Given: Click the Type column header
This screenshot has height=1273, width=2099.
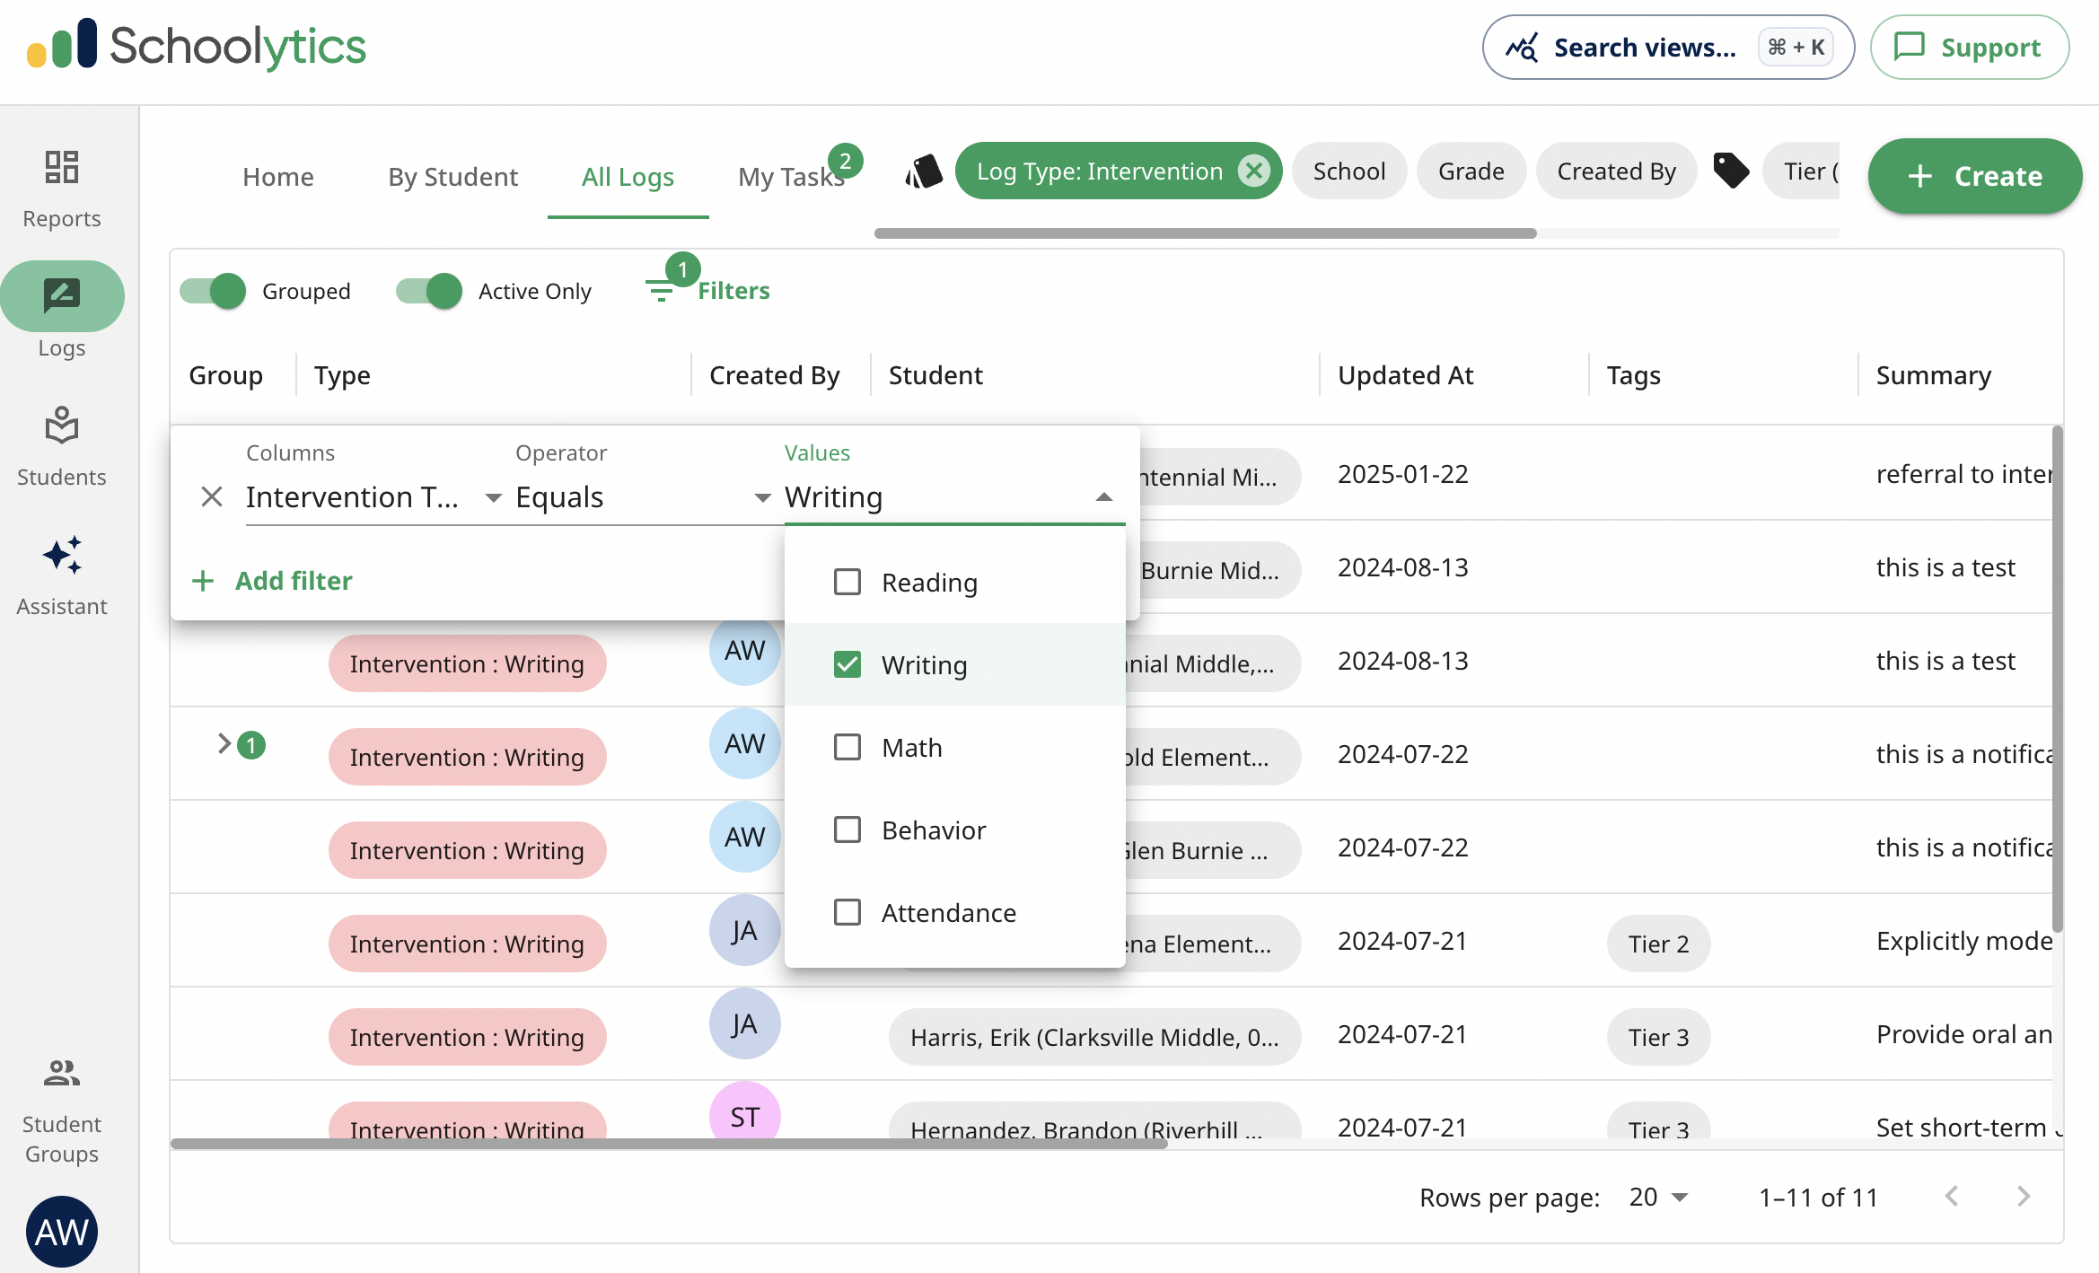Looking at the screenshot, I should pyautogui.click(x=342, y=375).
